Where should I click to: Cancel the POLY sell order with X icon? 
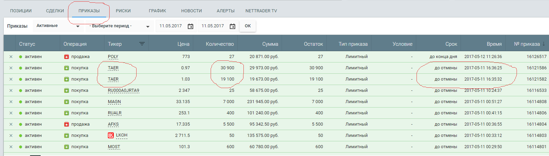(x=11, y=57)
